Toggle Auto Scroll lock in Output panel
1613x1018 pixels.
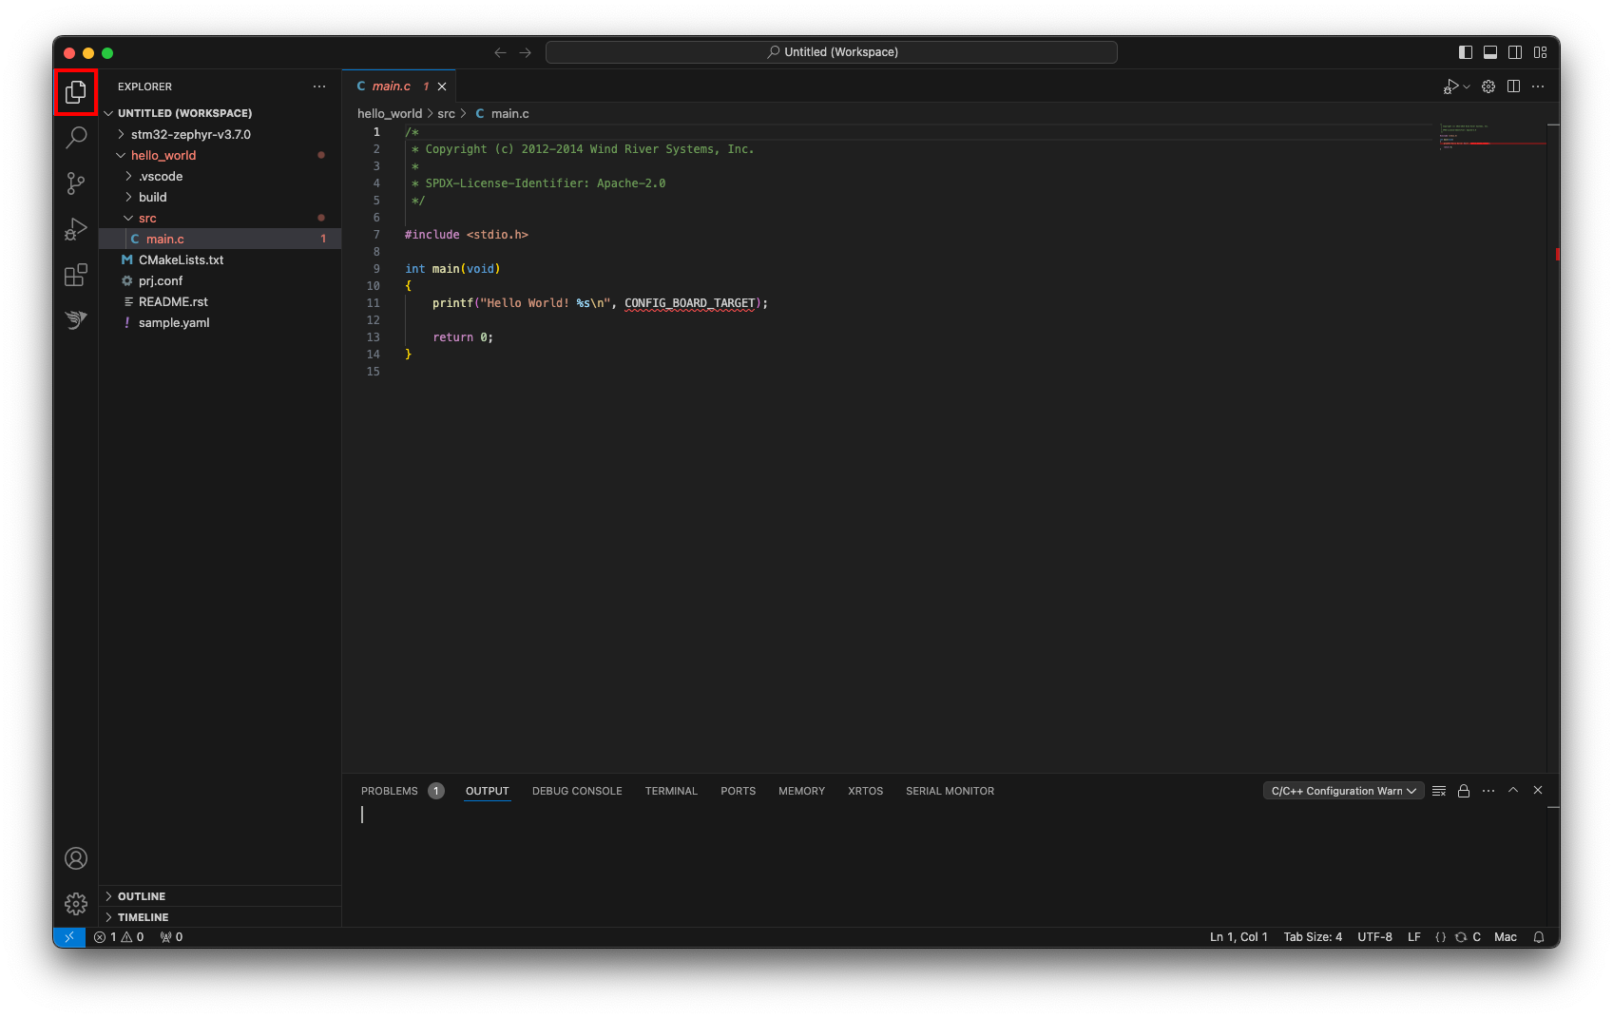1464,790
